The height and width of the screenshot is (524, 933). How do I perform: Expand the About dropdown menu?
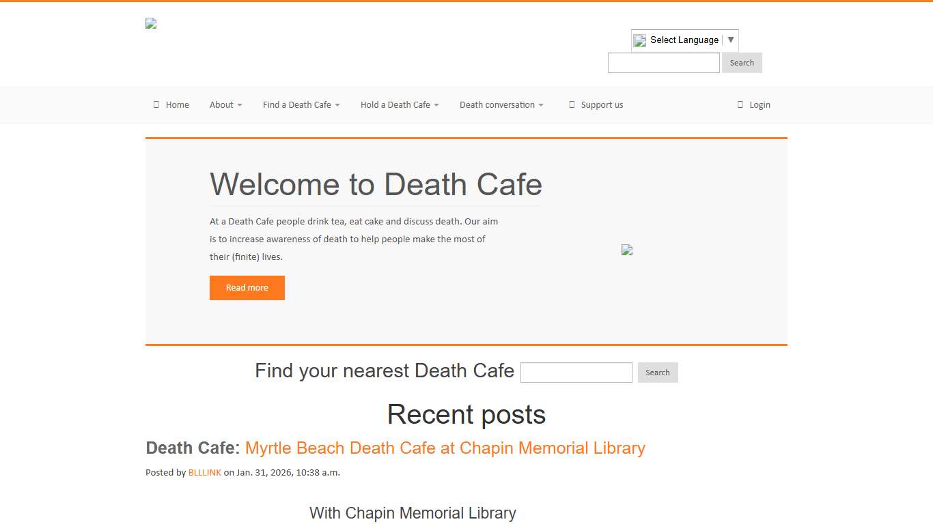coord(225,104)
